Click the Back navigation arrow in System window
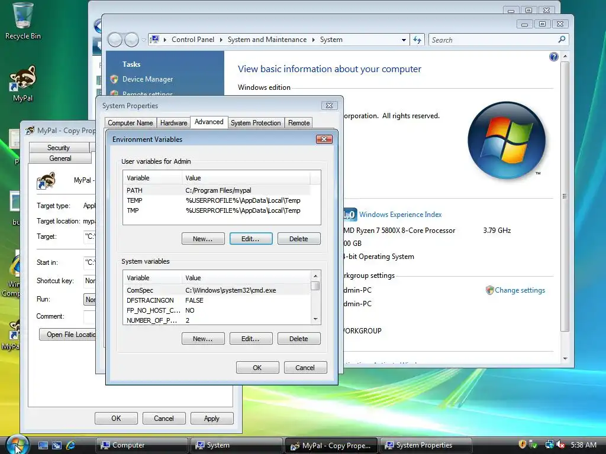This screenshot has width=606, height=454. (x=115, y=40)
